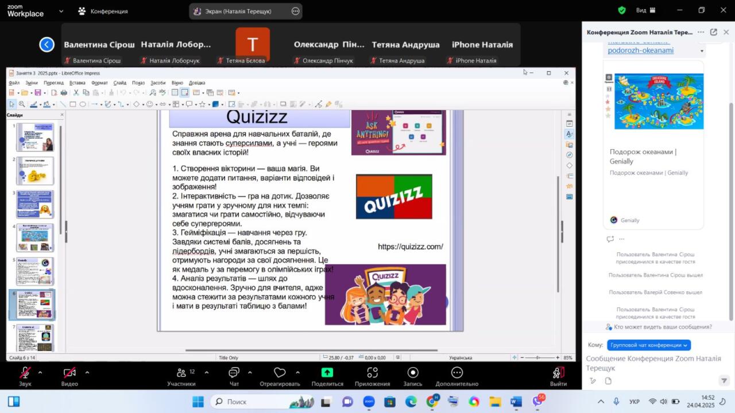Open the Вставка menu in Impress
The image size is (735, 413).
[77, 83]
